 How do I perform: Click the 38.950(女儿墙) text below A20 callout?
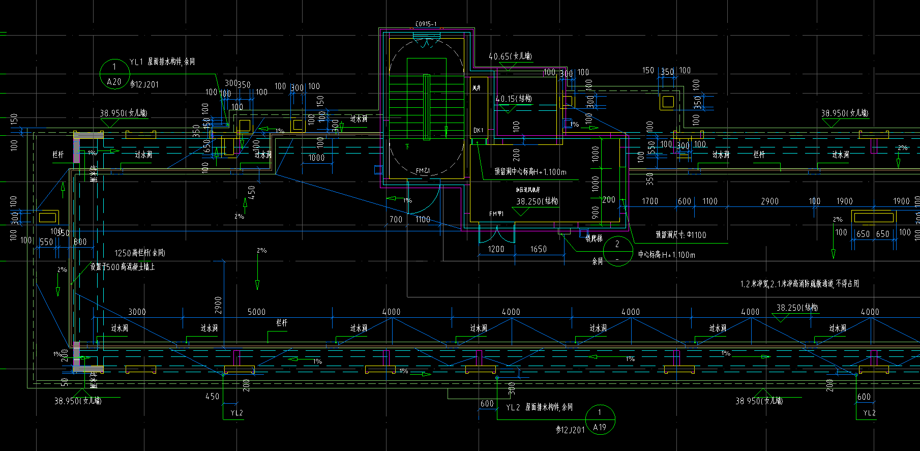coord(123,113)
